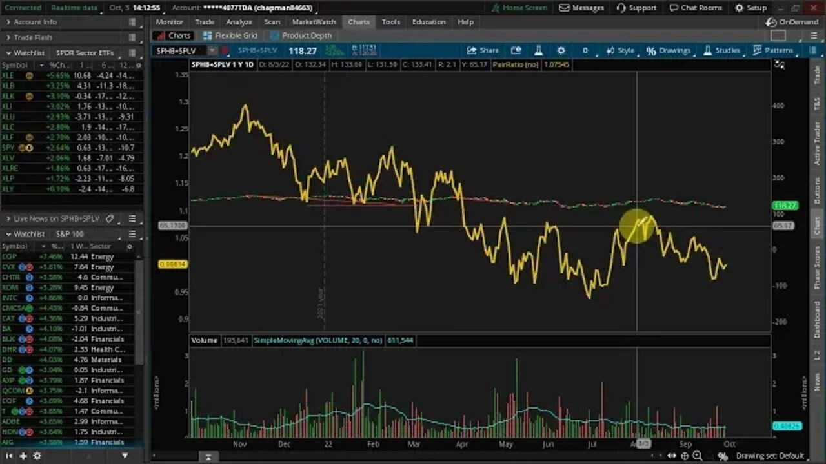
Task: Open SPDR Sector ETFs watchlist menu icon
Action: click(132, 53)
